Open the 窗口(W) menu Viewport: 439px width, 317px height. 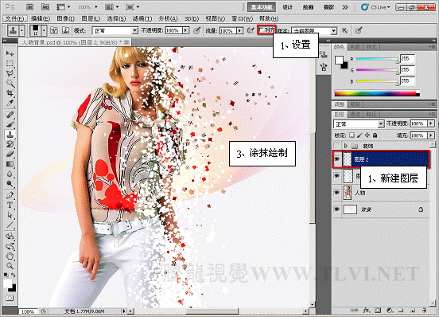[243, 18]
